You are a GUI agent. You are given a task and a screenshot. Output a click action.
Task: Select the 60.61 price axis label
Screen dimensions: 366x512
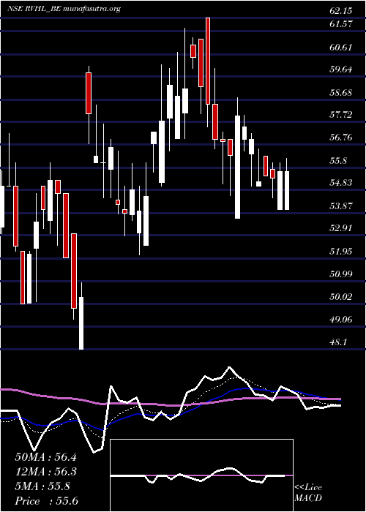pos(341,47)
